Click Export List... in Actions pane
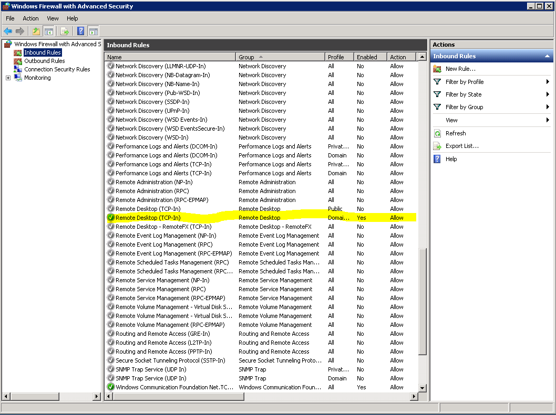556x415 pixels. [461, 146]
